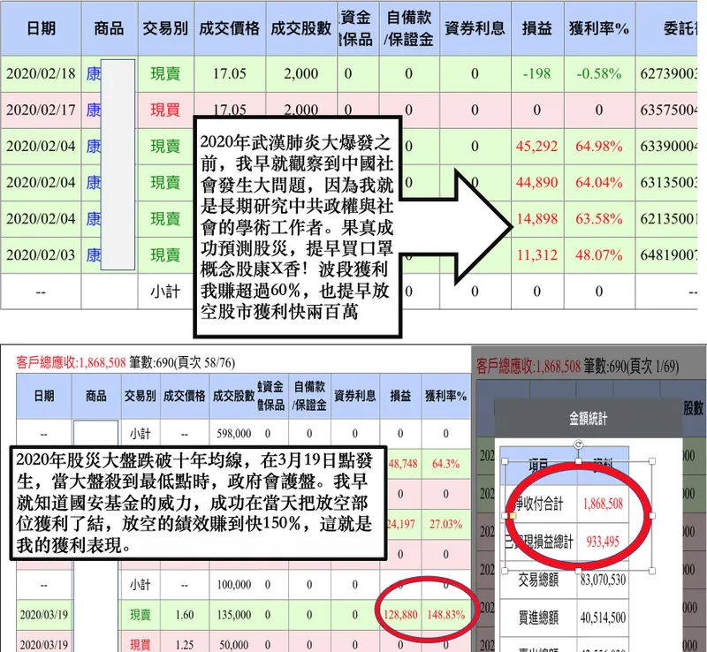The image size is (707, 652).
Task: Open the blue 康 stock link for 2020/02/18
Action: [94, 73]
